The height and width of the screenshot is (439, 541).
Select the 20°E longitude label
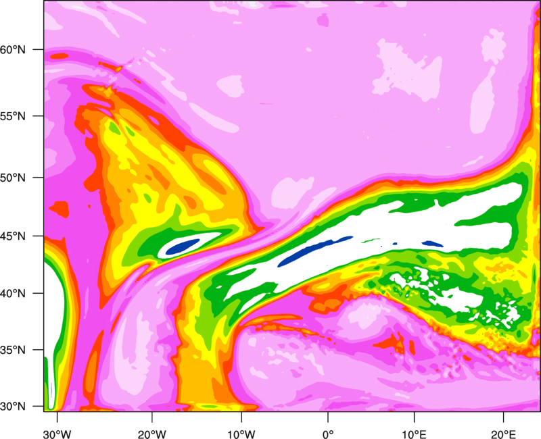coord(503,434)
